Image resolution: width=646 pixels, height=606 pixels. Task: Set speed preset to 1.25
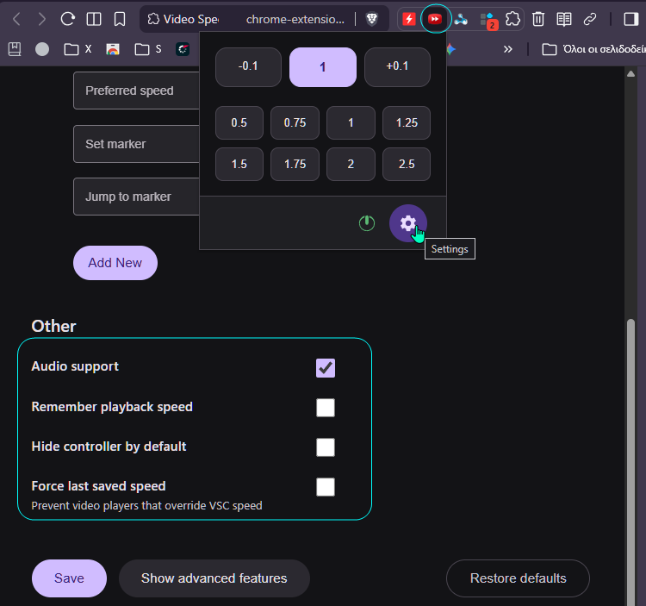click(x=407, y=123)
